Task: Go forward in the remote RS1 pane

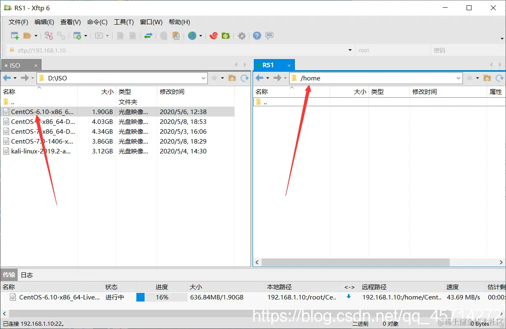Action: pos(278,78)
